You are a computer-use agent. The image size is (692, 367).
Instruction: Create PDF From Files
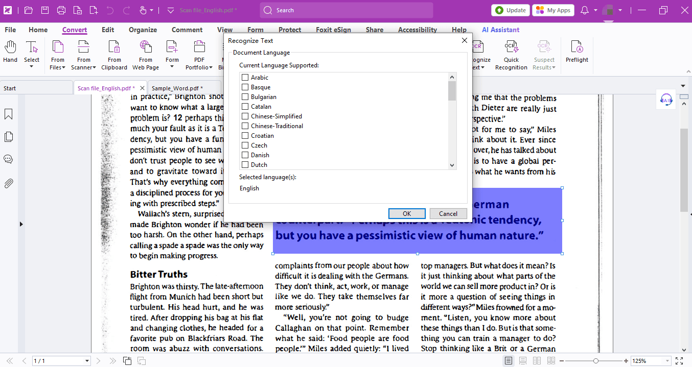[58, 55]
